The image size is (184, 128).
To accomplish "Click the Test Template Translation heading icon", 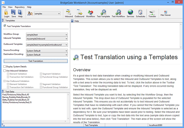I will (5, 25).
